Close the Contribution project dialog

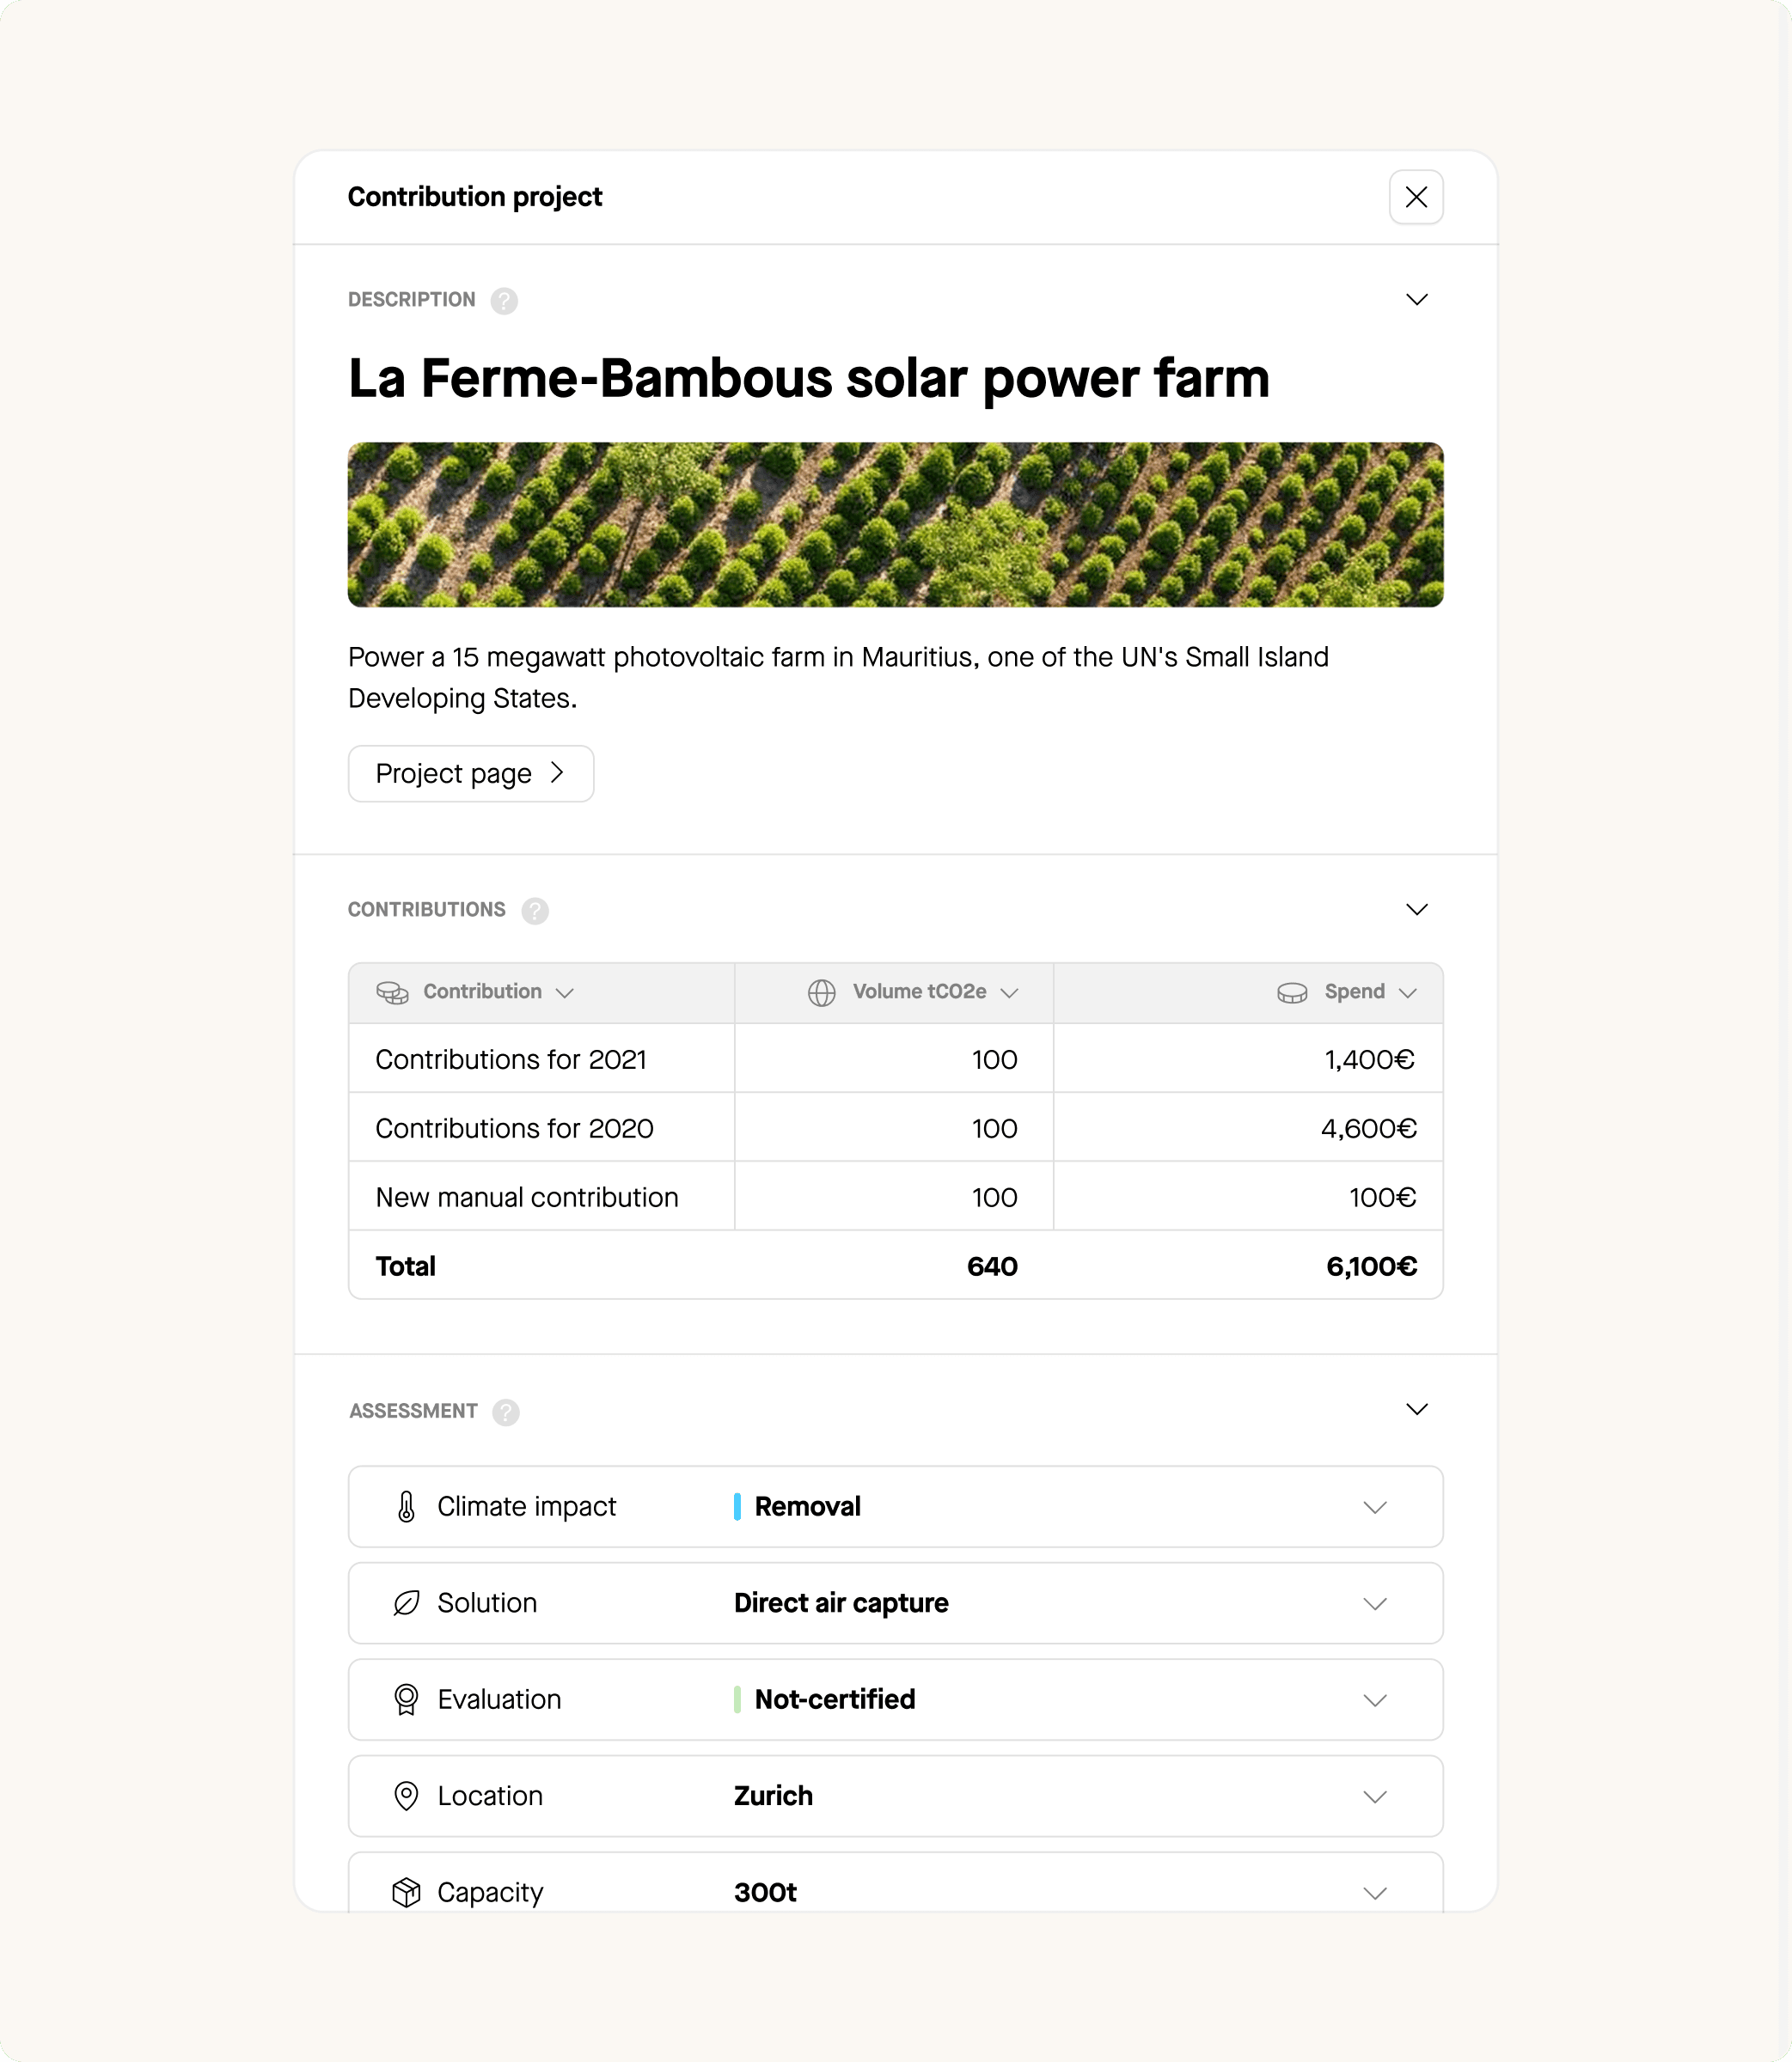point(1416,197)
